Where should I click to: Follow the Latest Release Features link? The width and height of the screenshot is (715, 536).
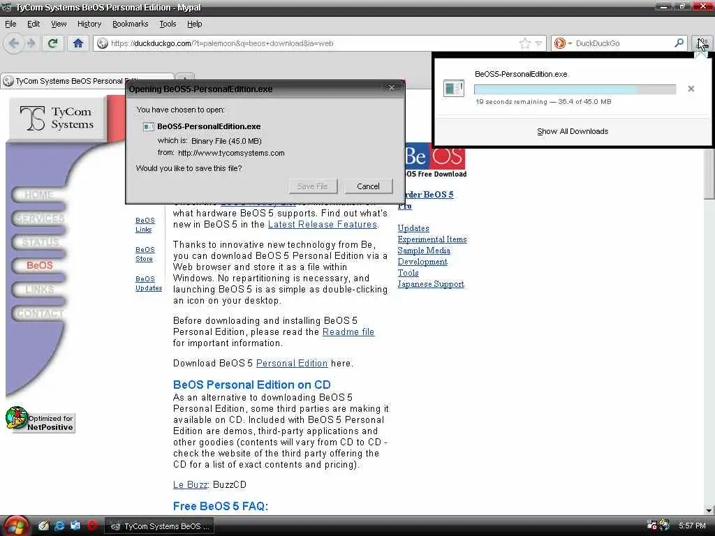(323, 224)
